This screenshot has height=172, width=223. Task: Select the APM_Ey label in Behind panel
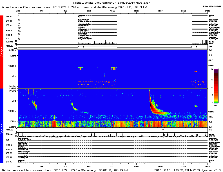9,130
